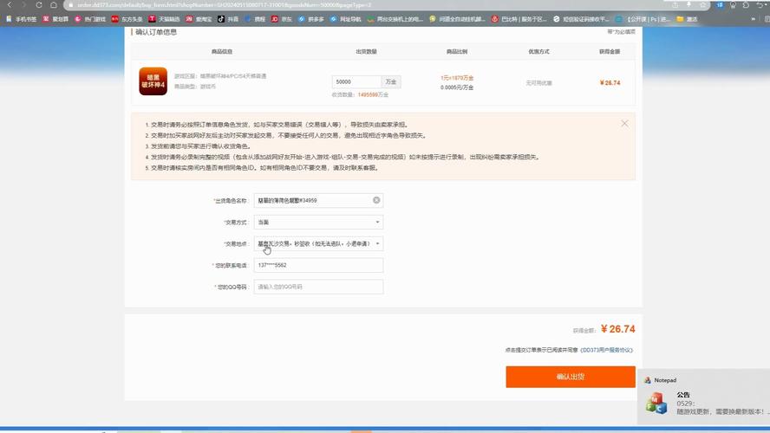Open the 网址导航 bookmark
Viewport: 770px width, 433px height.
[x=346, y=19]
